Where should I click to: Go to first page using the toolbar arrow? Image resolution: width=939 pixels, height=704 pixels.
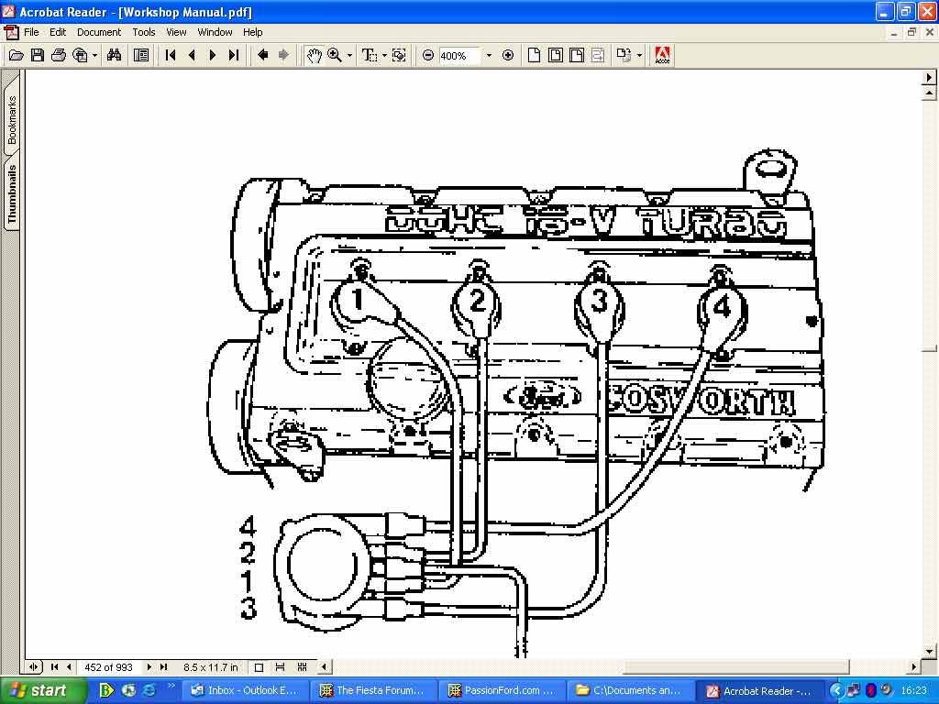click(x=171, y=56)
